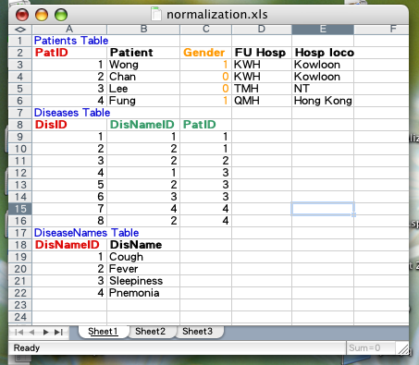
Task: Zoom the window with the green button
Action: click(61, 15)
